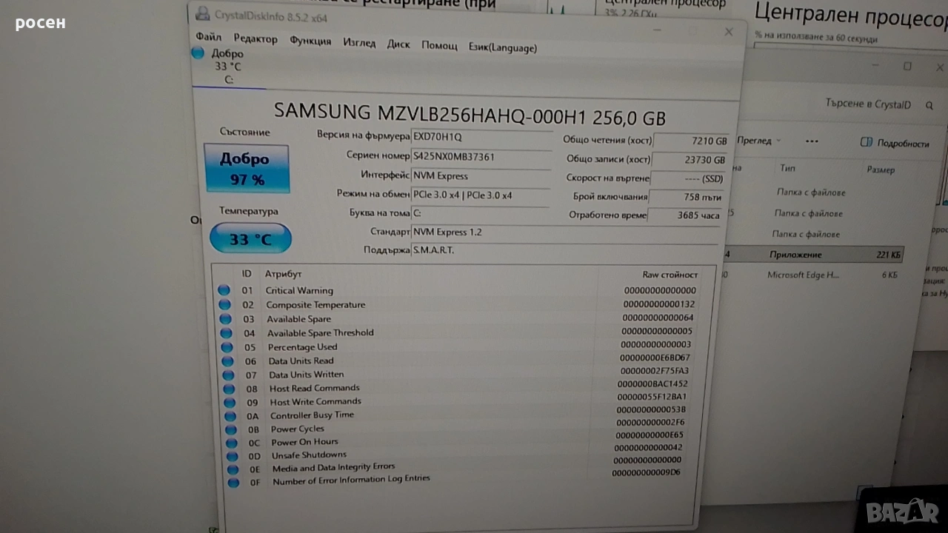Screen dimensions: 948x533
Task: Select the Приложение 221 КБ file row
Action: 815,255
